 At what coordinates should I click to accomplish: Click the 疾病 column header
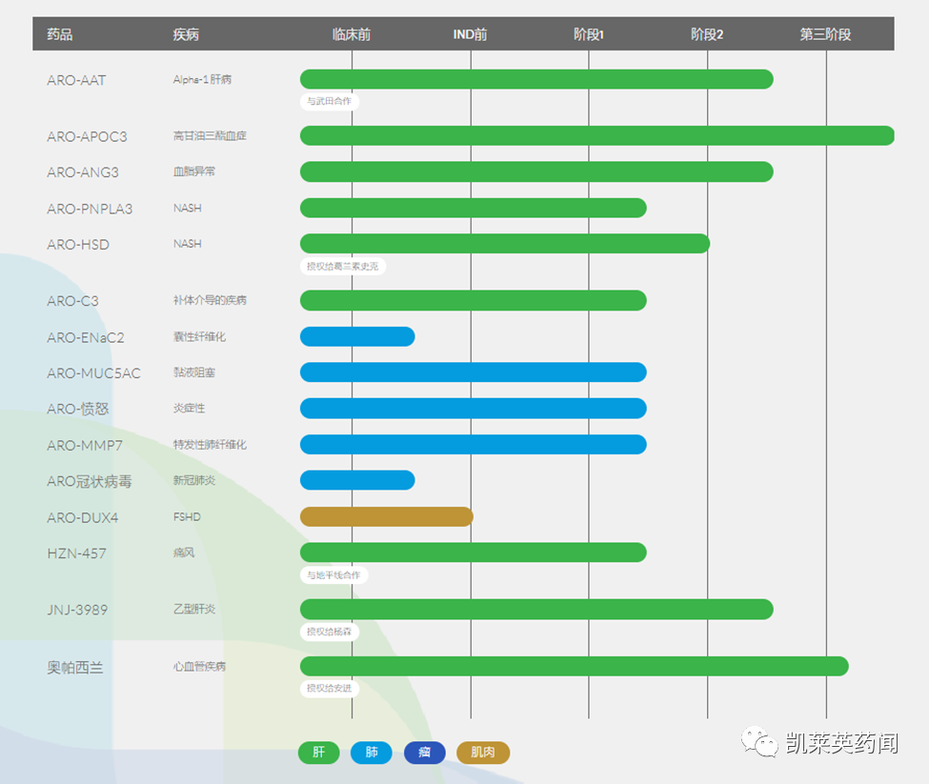point(186,34)
